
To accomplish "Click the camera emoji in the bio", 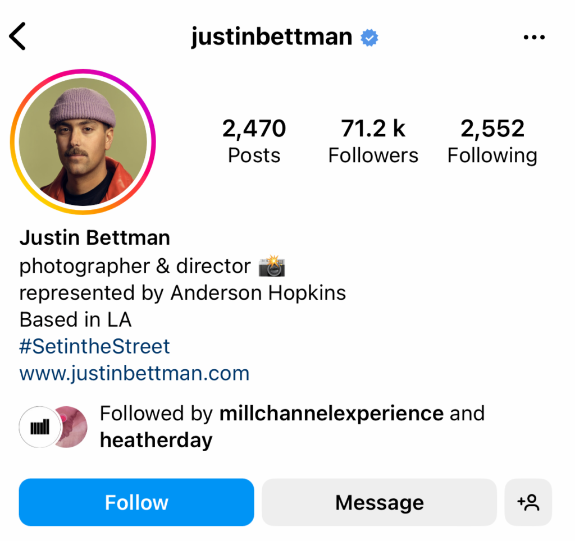I will pos(272,266).
